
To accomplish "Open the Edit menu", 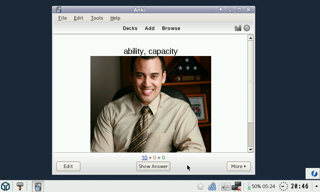I will pyautogui.click(x=78, y=18).
